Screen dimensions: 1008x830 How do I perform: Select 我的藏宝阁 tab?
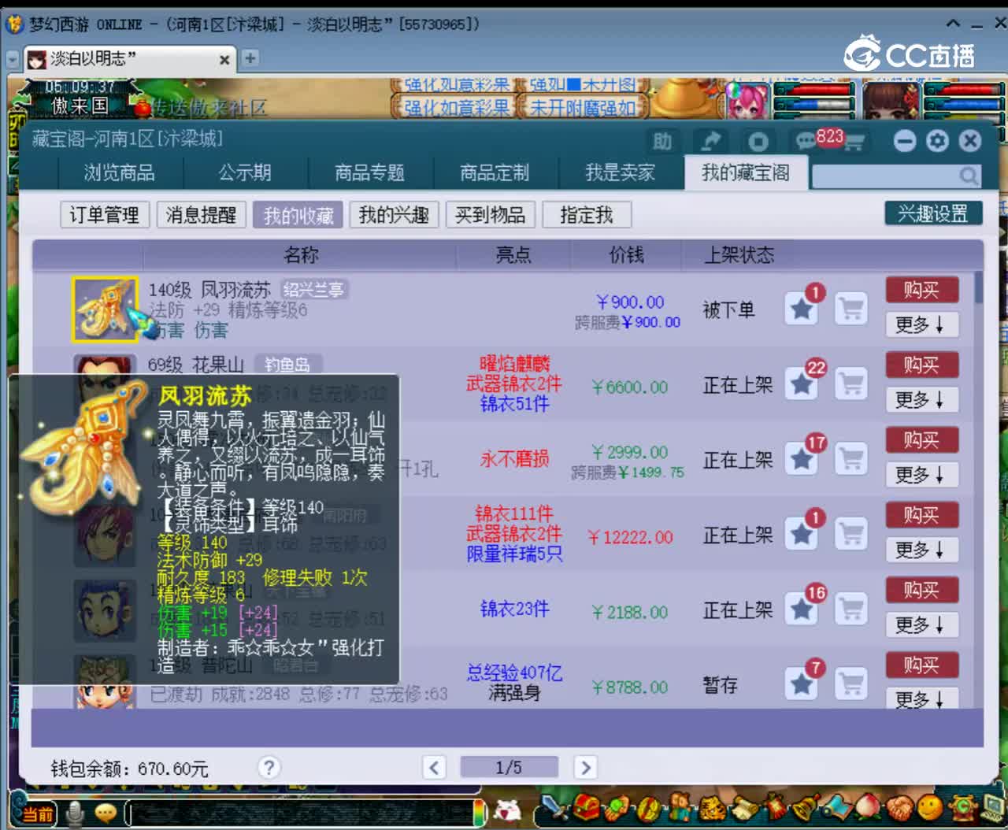pos(745,172)
